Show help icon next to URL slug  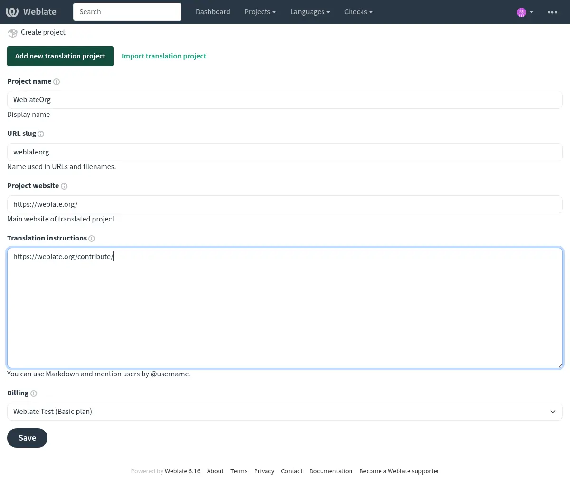click(41, 134)
